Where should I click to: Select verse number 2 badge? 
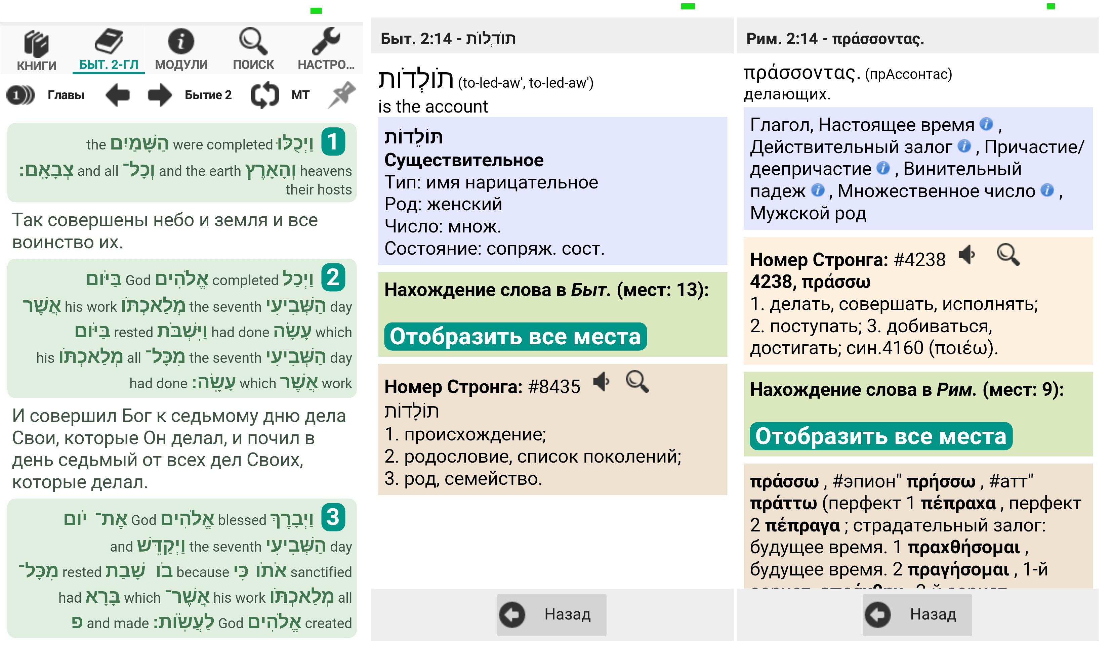(x=333, y=278)
